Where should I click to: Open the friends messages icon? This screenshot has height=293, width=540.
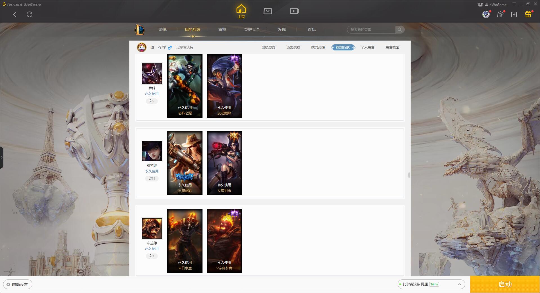(500, 14)
